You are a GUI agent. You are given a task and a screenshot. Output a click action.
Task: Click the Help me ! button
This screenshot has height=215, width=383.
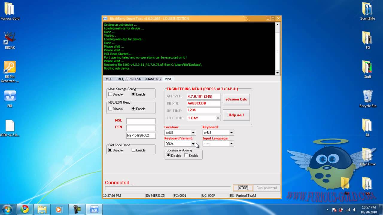click(236, 115)
